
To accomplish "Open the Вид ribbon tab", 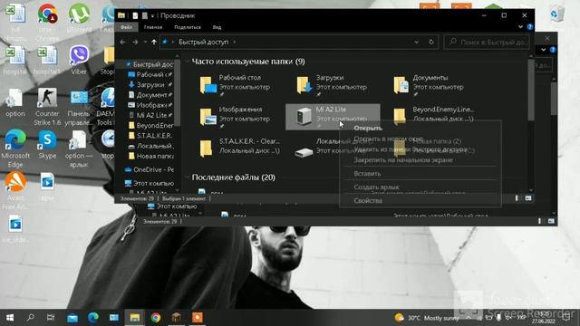I will [217, 27].
